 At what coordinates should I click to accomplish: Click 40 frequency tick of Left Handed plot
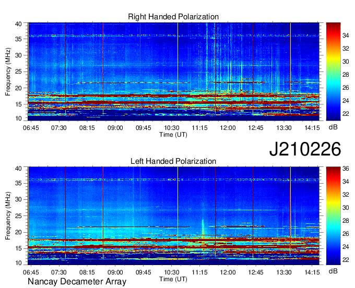pos(18,169)
